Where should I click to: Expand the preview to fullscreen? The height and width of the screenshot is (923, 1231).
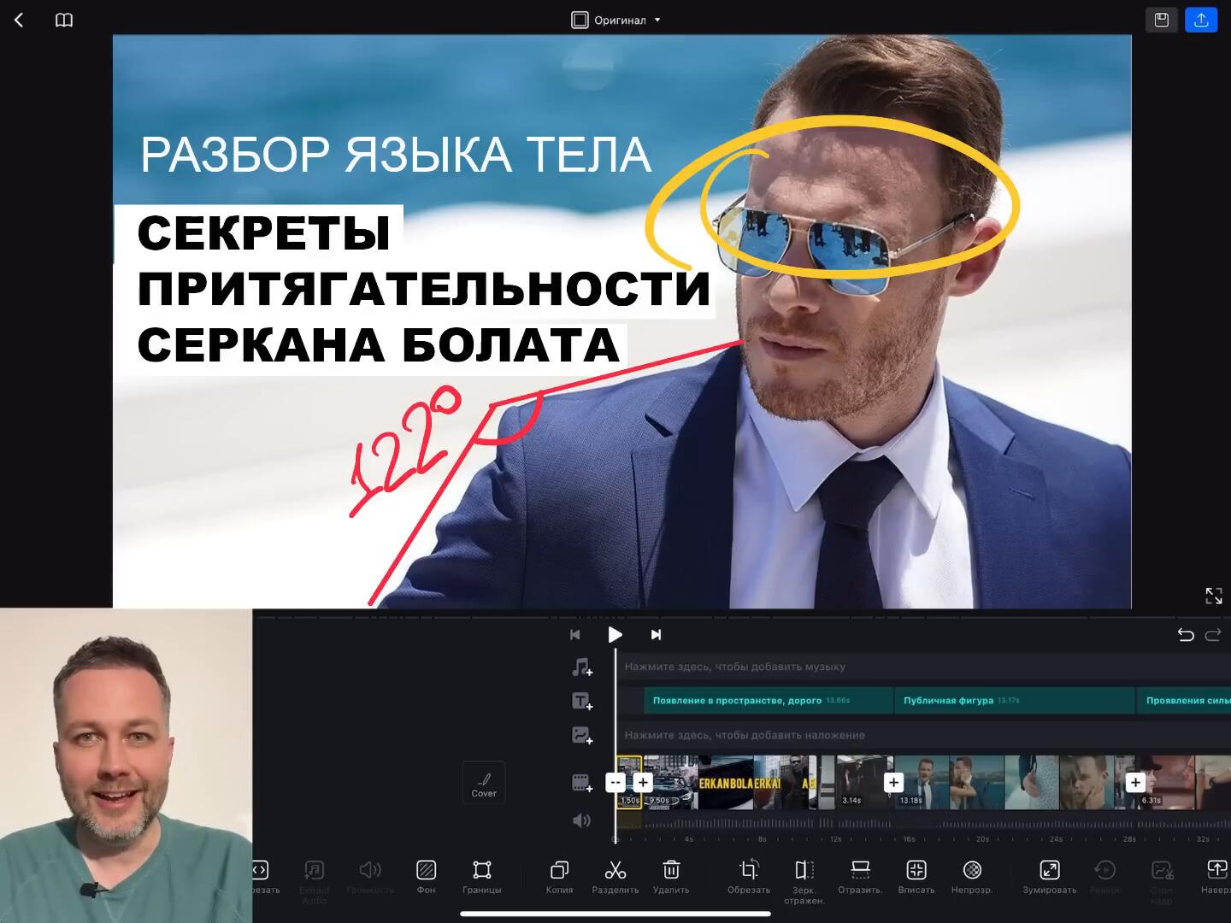1213,596
